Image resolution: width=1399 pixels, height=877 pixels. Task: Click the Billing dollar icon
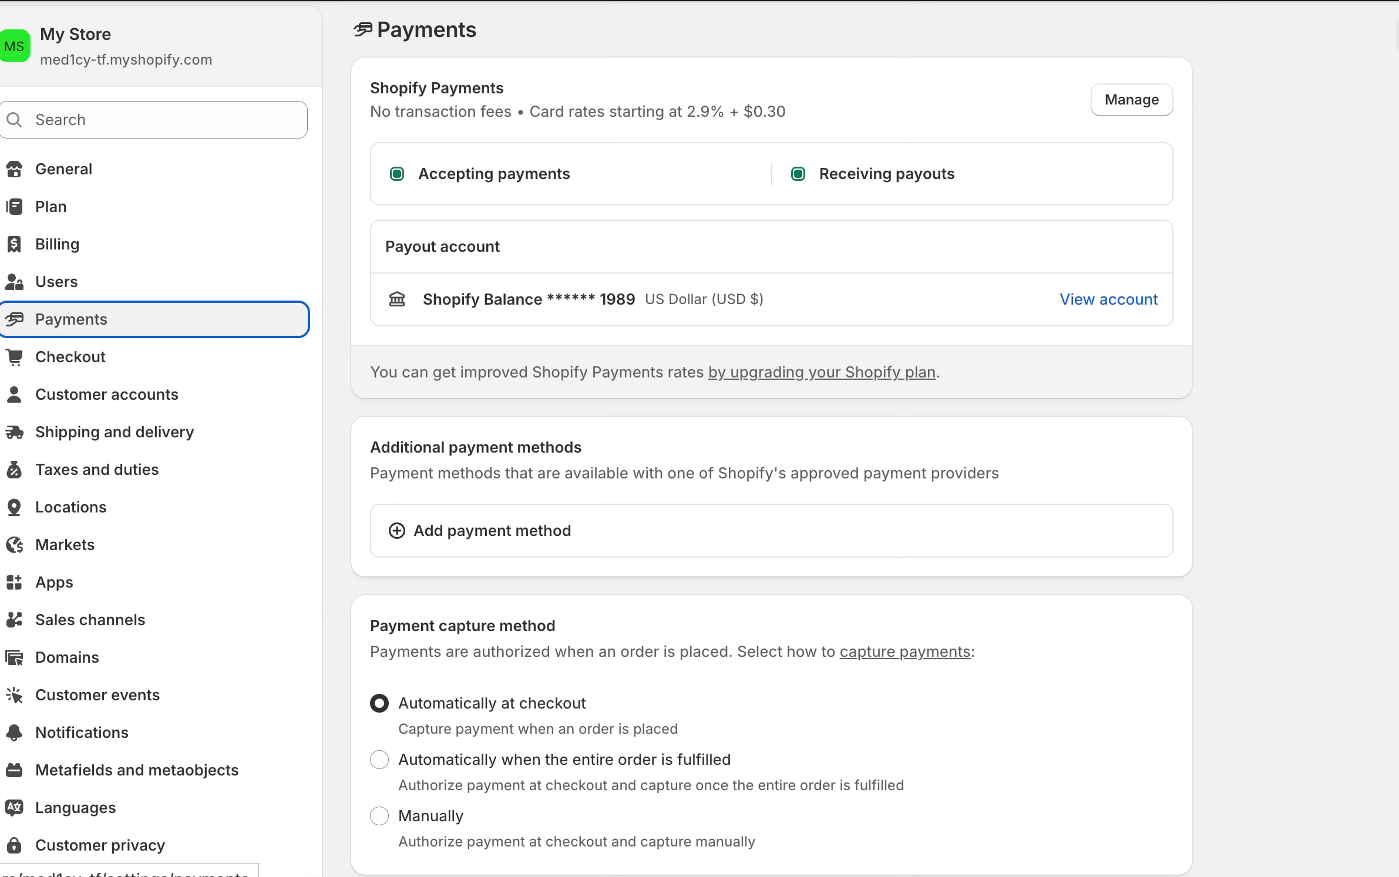pos(14,244)
